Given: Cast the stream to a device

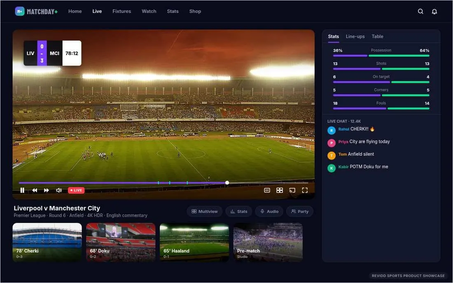Looking at the screenshot, I should [x=292, y=190].
